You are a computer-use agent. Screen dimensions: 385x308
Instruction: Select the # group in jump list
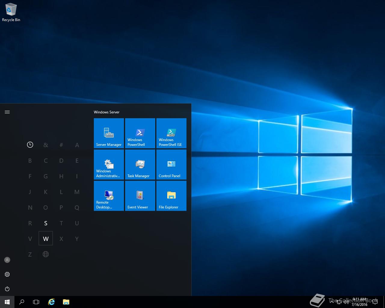point(61,145)
